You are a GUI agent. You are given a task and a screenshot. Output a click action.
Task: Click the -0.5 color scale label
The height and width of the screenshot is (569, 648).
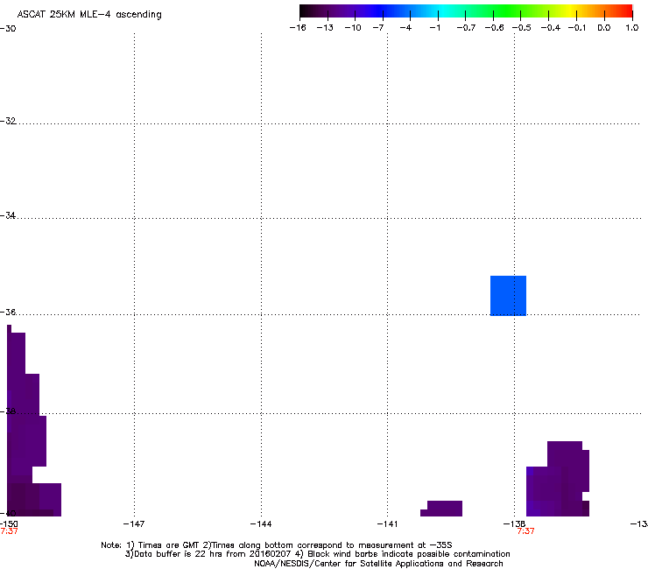[522, 28]
